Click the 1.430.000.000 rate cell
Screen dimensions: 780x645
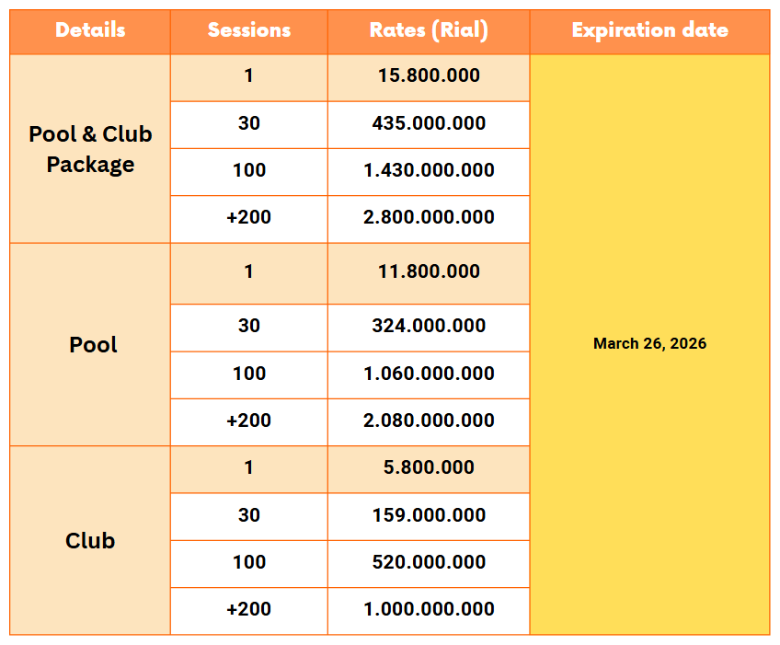click(429, 170)
